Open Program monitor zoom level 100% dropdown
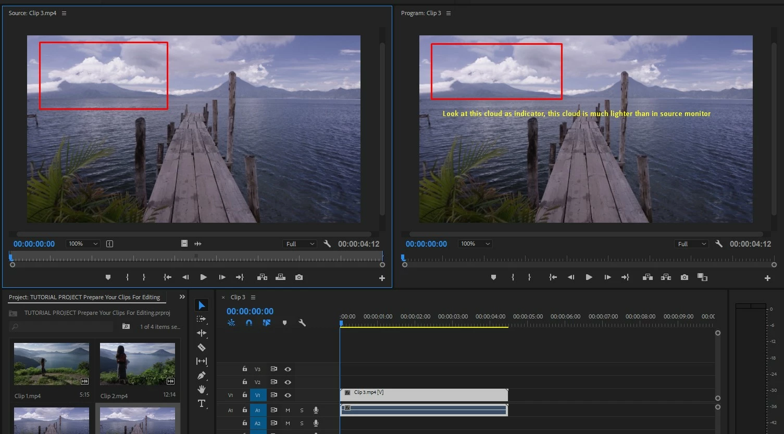This screenshot has height=434, width=784. 475,244
